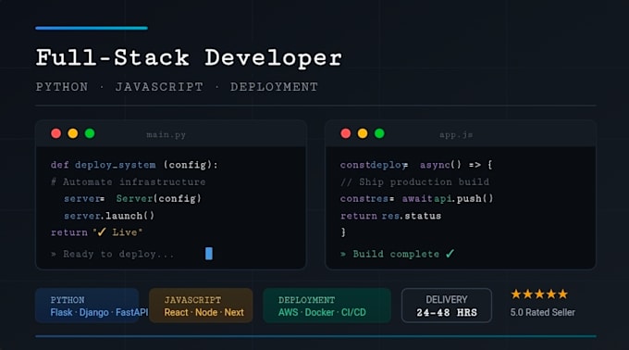Click the yellow dot in main.py window

click(x=73, y=133)
